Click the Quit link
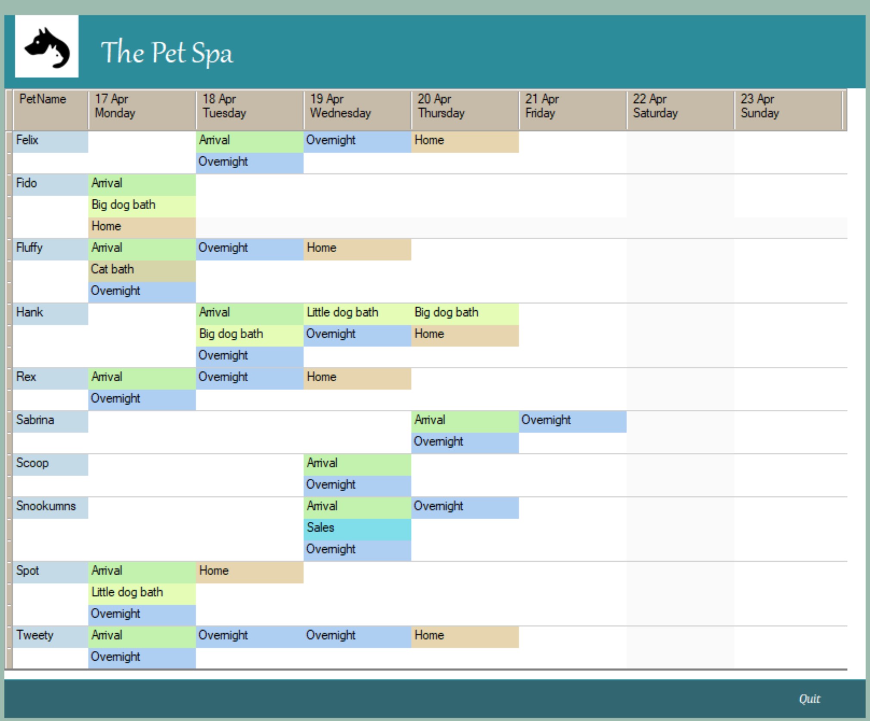The width and height of the screenshot is (870, 721). [809, 698]
